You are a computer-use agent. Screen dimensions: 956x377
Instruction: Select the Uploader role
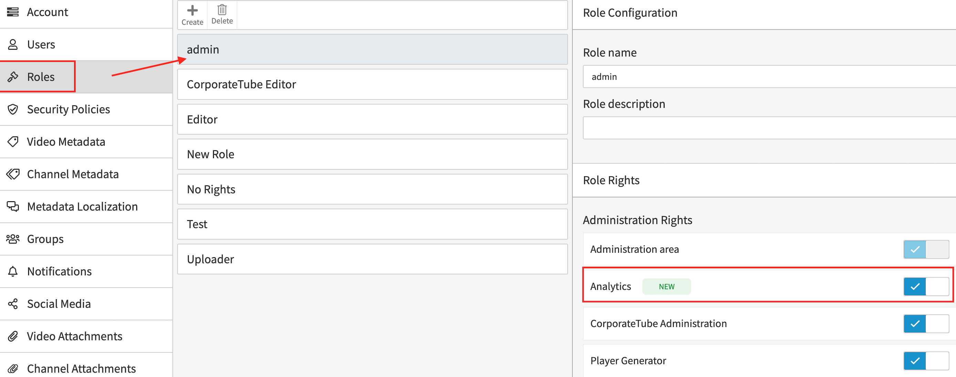point(372,259)
